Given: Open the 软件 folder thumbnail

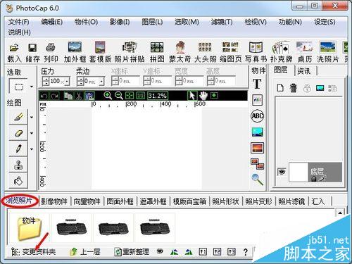Looking at the screenshot, I should point(29,228).
